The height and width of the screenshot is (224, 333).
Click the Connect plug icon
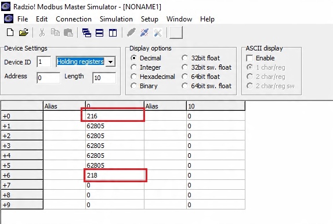131,32
